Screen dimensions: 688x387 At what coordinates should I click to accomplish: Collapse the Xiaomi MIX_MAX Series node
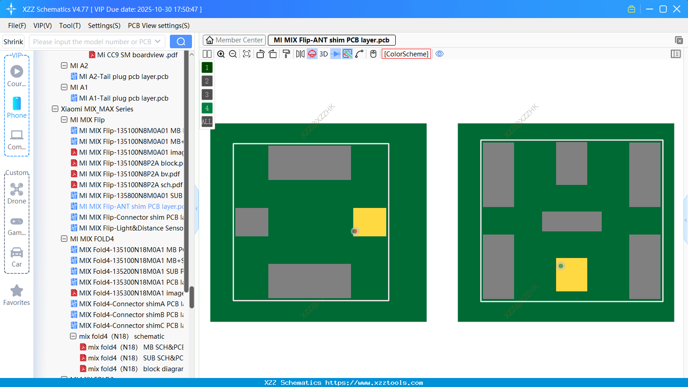tap(55, 109)
